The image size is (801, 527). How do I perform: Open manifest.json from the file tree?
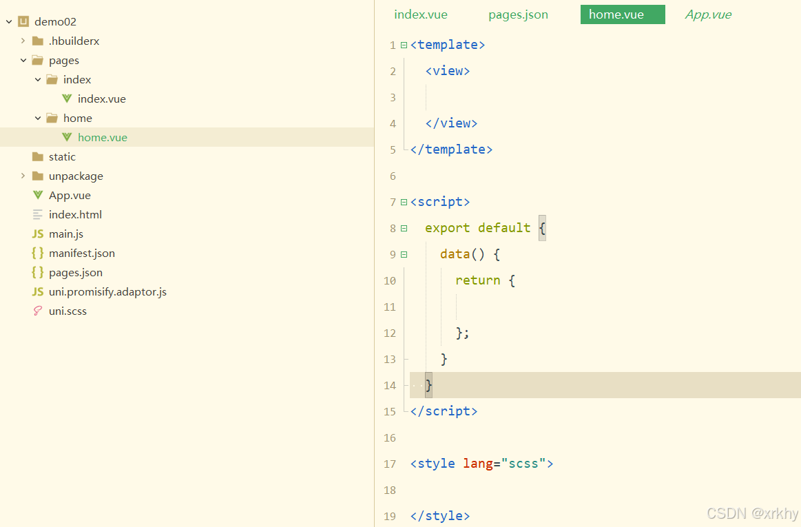[82, 253]
